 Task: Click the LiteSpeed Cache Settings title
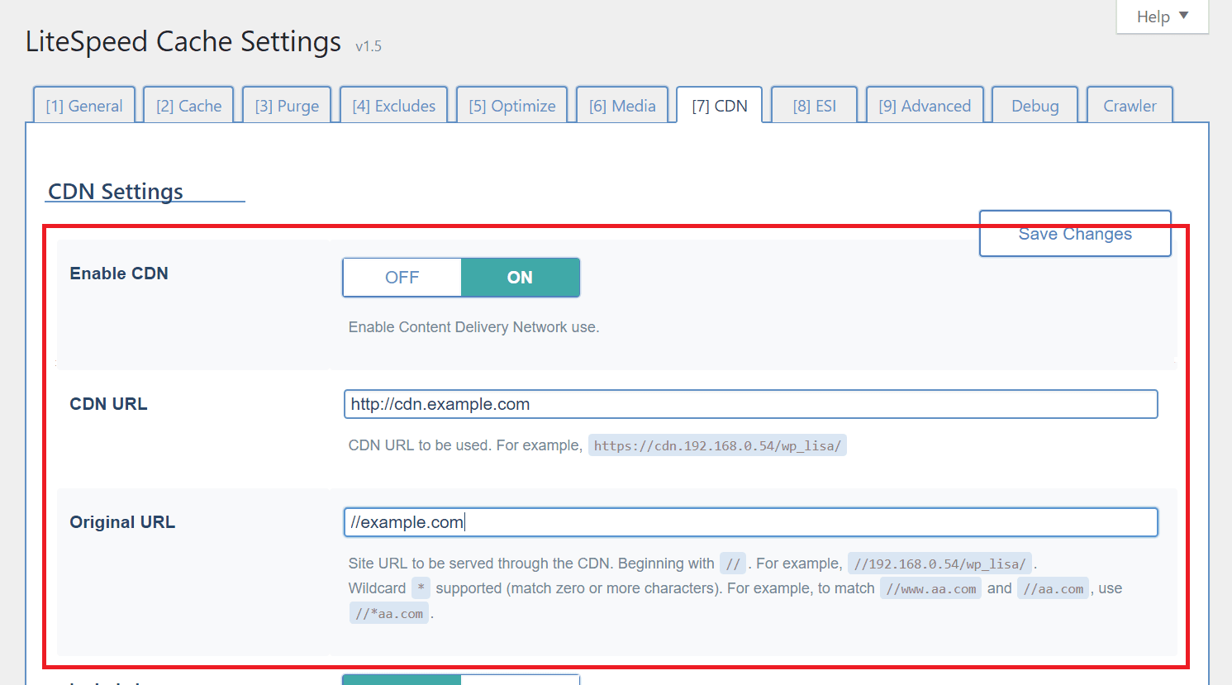(183, 41)
